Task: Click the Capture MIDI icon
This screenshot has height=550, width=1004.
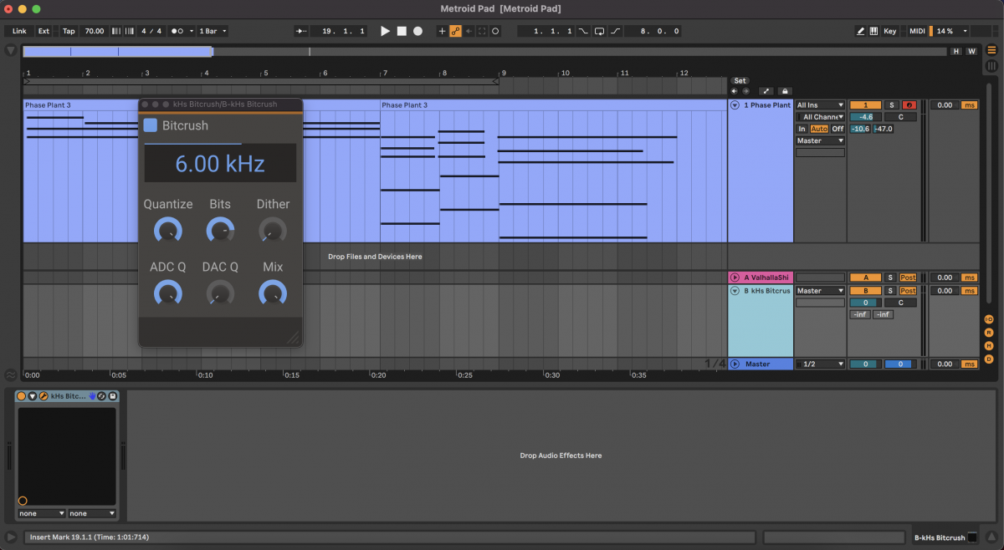Action: pos(482,31)
